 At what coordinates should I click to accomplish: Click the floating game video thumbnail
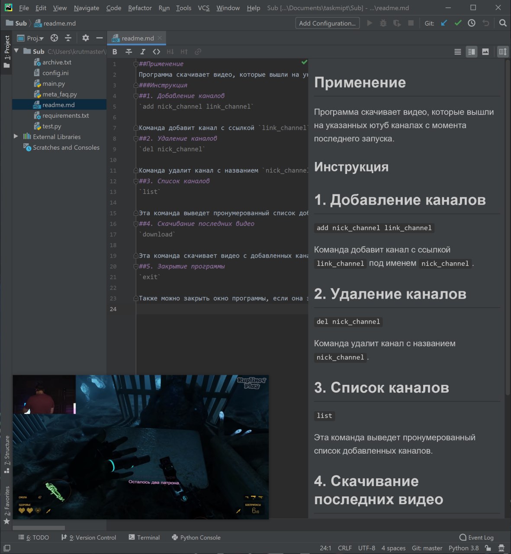pos(141,447)
